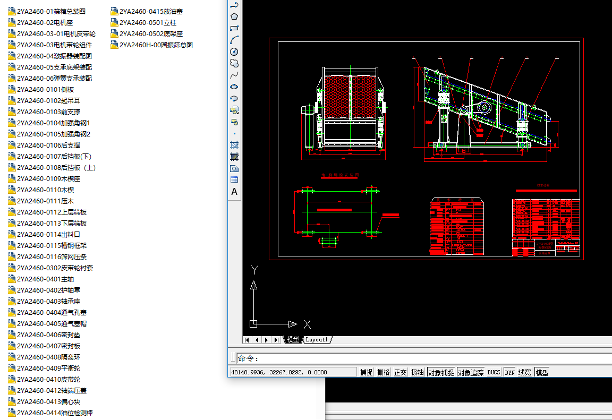Select the Point draw tool
The height and width of the screenshot is (420, 612).
click(x=234, y=133)
